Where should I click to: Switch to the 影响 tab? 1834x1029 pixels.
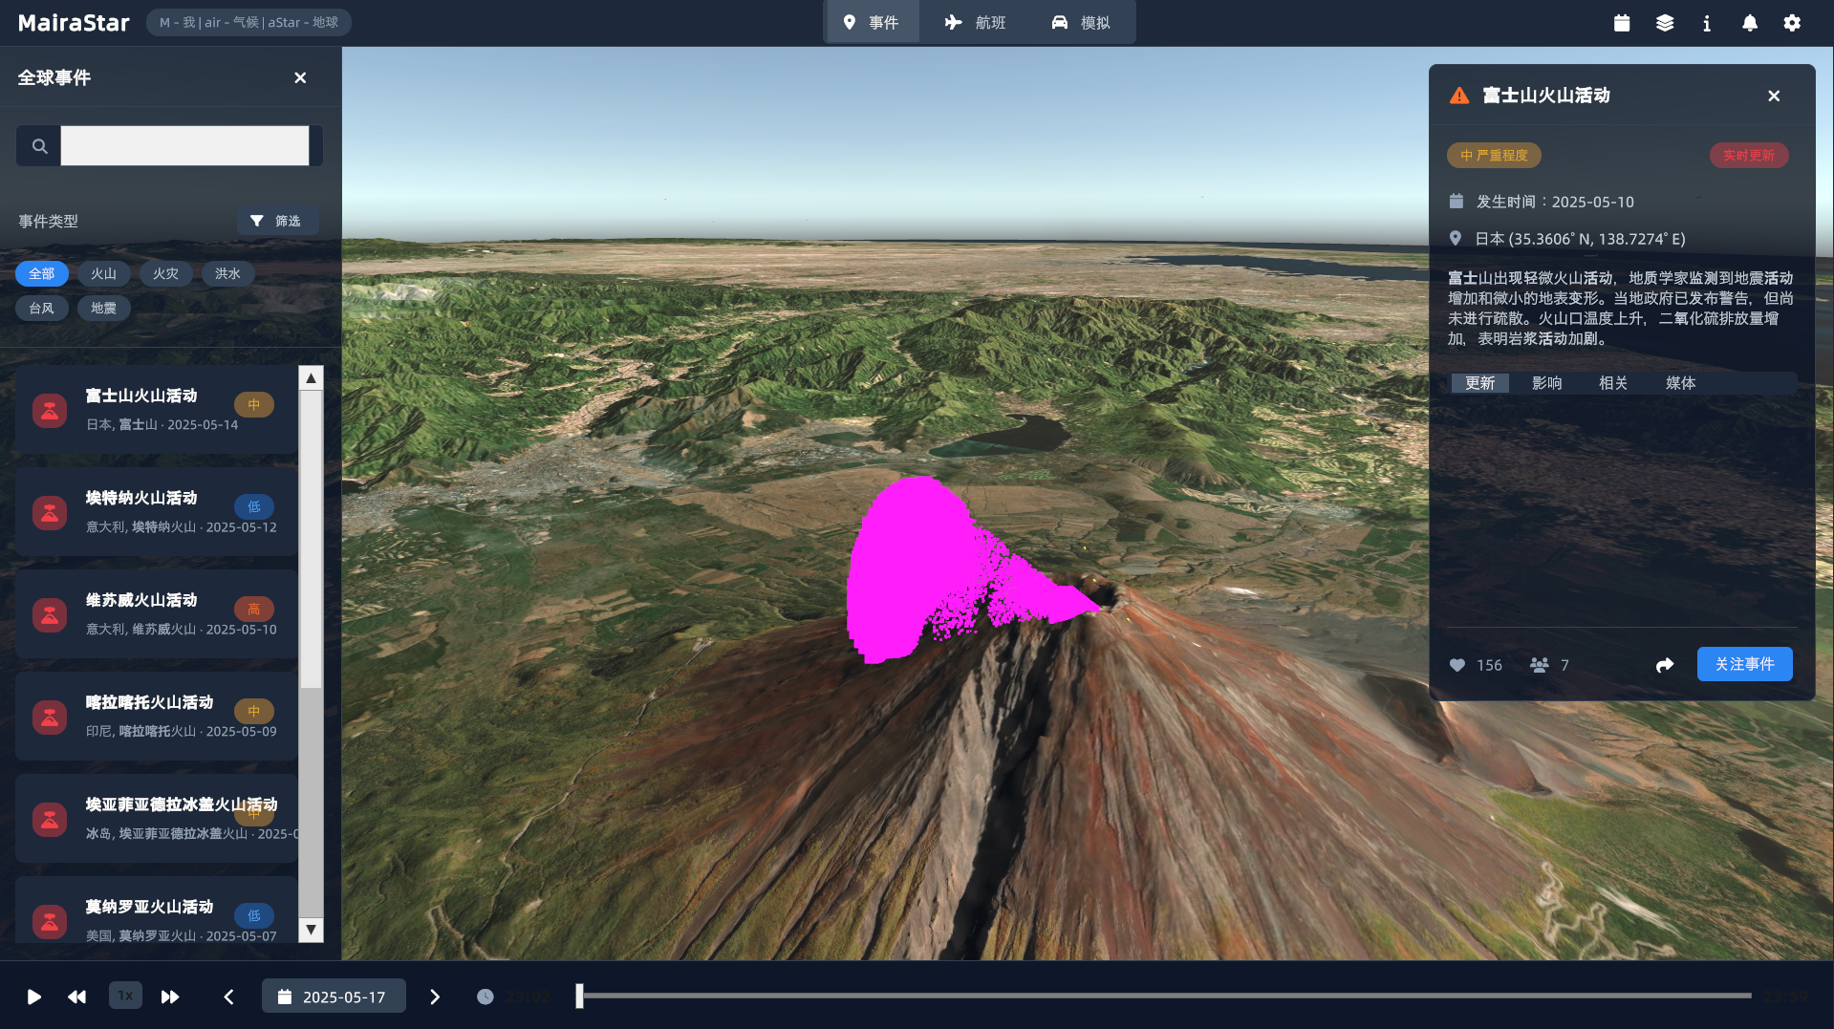coord(1546,383)
